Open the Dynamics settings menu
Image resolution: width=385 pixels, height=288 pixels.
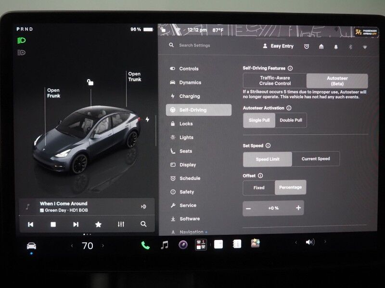(x=199, y=83)
